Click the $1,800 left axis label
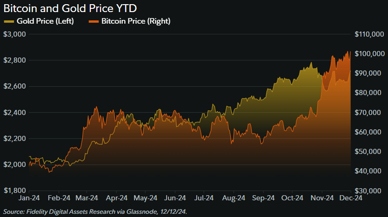 (x=14, y=191)
